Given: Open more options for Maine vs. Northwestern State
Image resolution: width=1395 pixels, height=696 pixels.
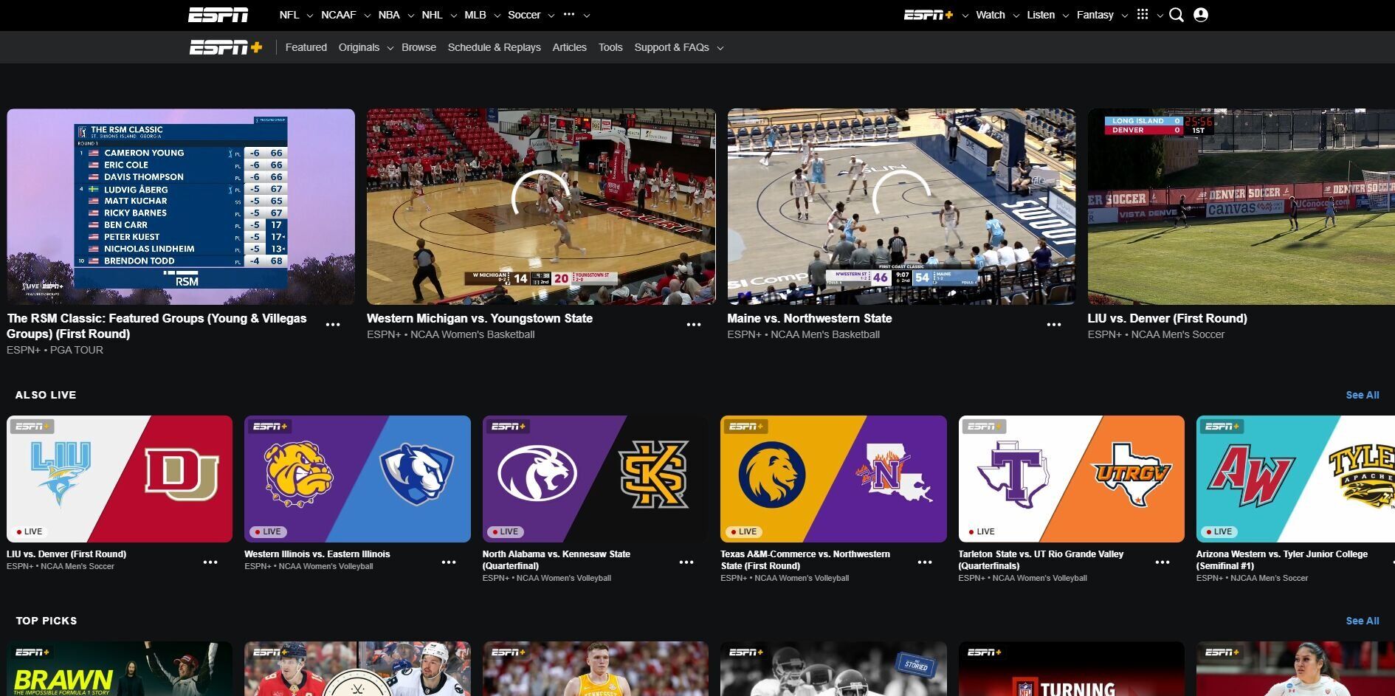Looking at the screenshot, I should coord(1054,325).
